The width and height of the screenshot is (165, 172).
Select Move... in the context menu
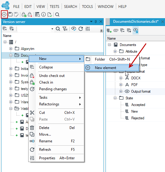(56, 134)
